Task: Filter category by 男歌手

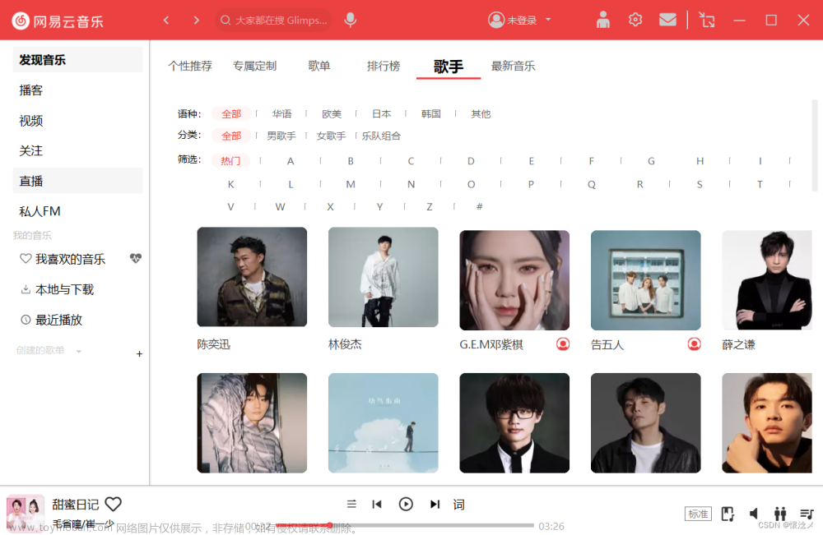Action: 281,136
